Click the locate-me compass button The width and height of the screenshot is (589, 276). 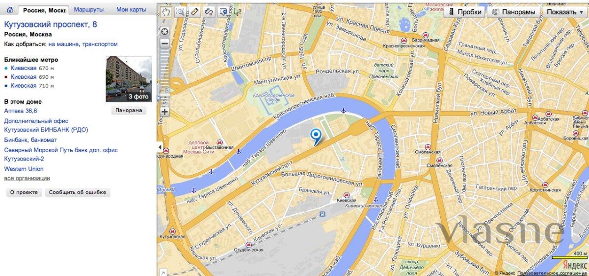[x=164, y=32]
